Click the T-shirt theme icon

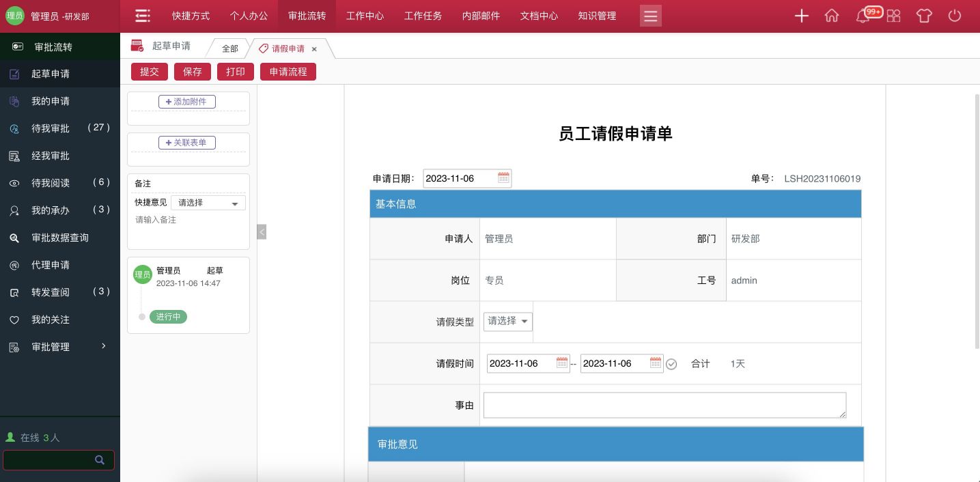924,16
